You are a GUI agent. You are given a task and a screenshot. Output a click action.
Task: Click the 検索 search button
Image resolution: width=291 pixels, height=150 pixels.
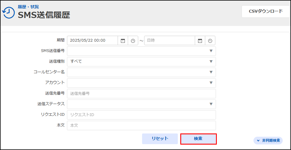point(198,139)
